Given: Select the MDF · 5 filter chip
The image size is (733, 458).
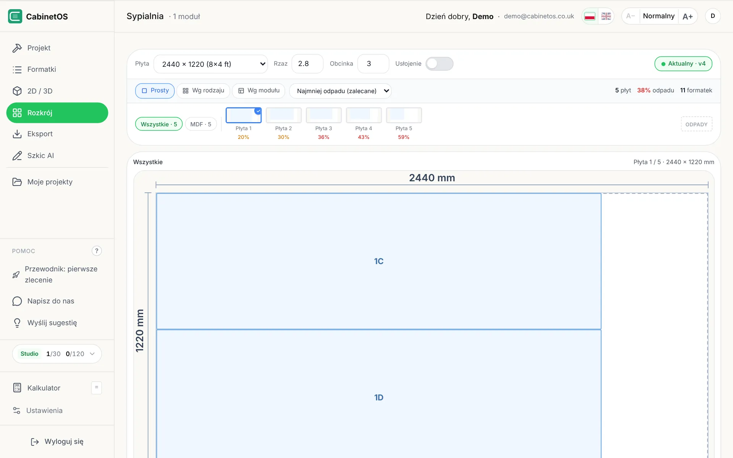Looking at the screenshot, I should [x=201, y=124].
